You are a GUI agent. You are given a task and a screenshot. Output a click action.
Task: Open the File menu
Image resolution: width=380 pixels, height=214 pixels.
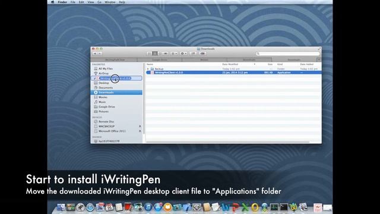72,2
